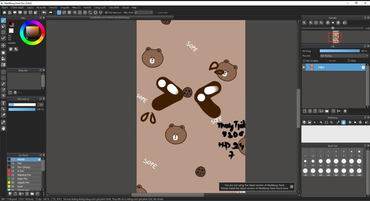Open the 'Điều chỉnh' correction value dropdown

[x=143, y=13]
